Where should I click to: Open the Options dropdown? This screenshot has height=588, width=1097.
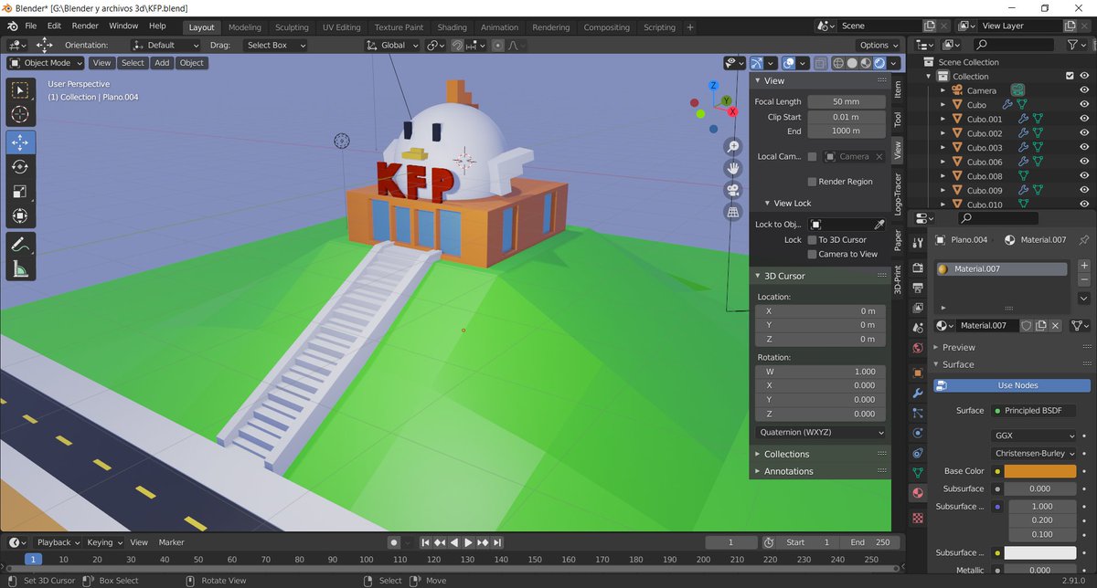pyautogui.click(x=879, y=45)
